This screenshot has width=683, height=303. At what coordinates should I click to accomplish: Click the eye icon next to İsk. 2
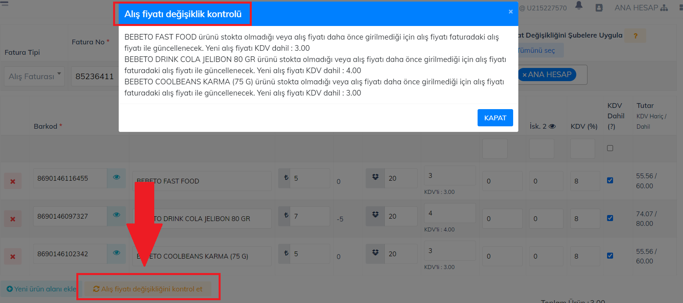pyautogui.click(x=552, y=126)
